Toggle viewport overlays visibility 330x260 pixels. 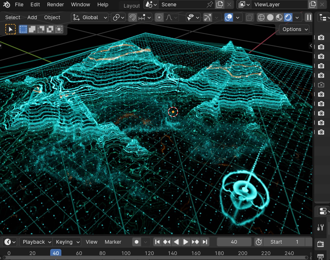[228, 17]
